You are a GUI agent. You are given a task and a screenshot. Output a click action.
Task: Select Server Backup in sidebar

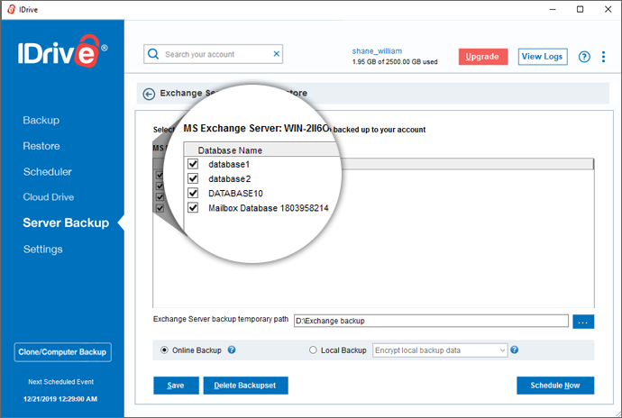point(66,223)
